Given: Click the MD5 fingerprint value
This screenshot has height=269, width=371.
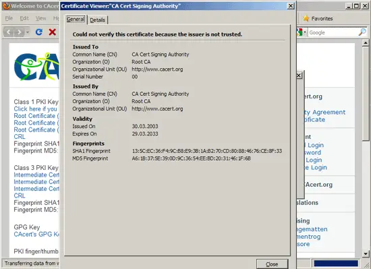Looking at the screenshot, I should (192, 158).
